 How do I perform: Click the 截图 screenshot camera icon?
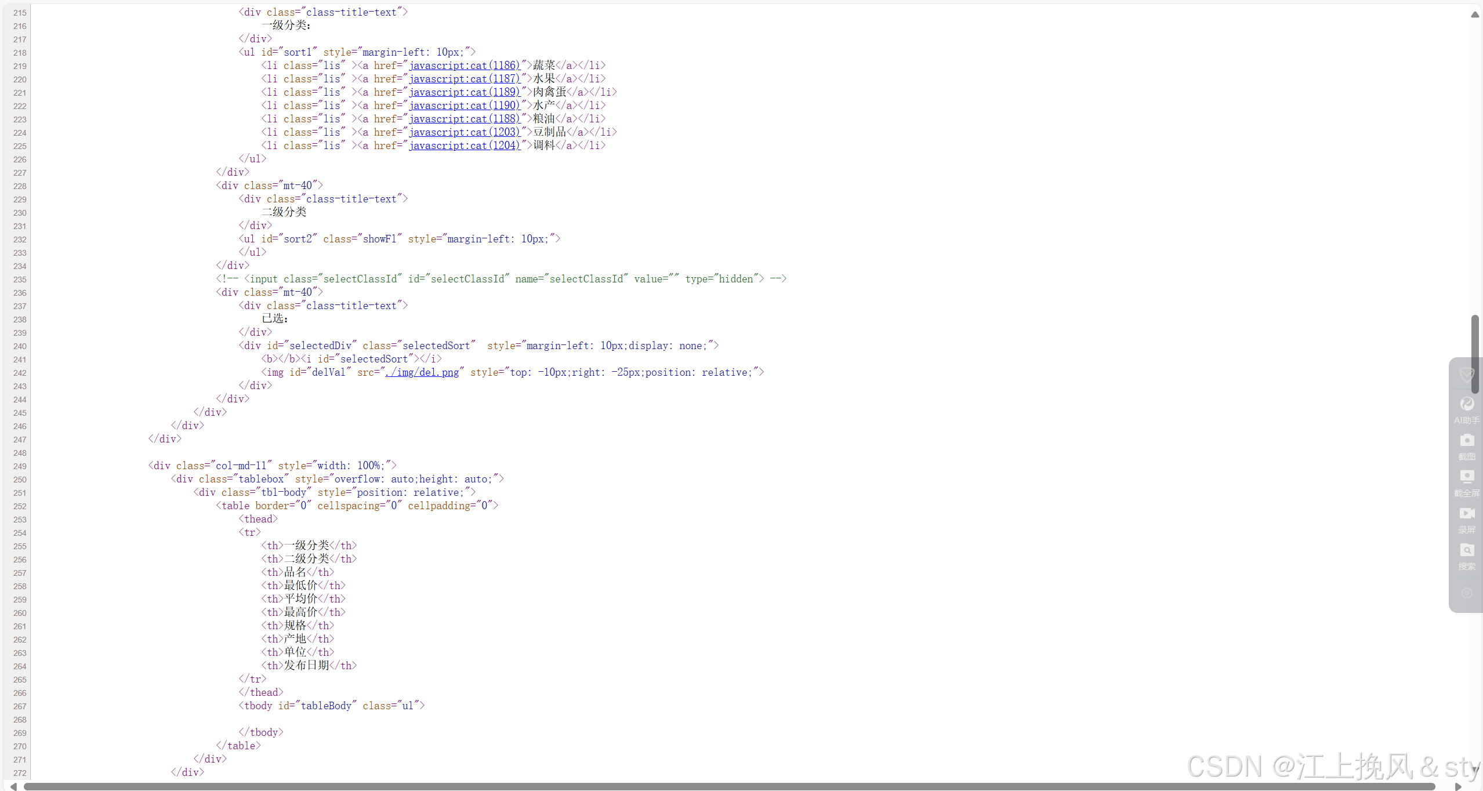tap(1467, 441)
